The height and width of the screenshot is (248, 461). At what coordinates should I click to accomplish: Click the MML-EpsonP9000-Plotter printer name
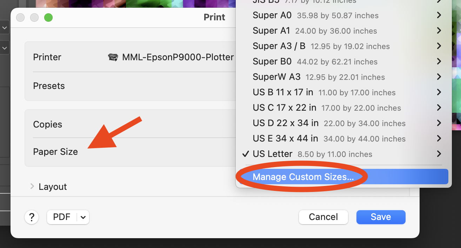(x=178, y=57)
